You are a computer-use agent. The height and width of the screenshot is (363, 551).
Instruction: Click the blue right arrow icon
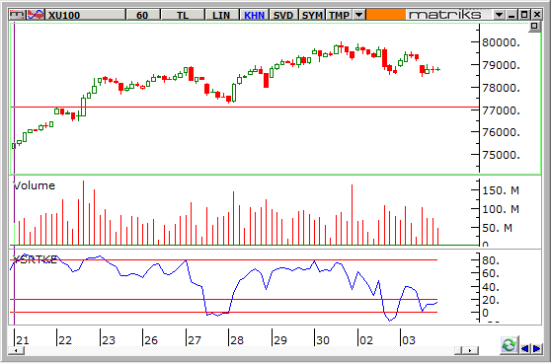[x=536, y=348]
